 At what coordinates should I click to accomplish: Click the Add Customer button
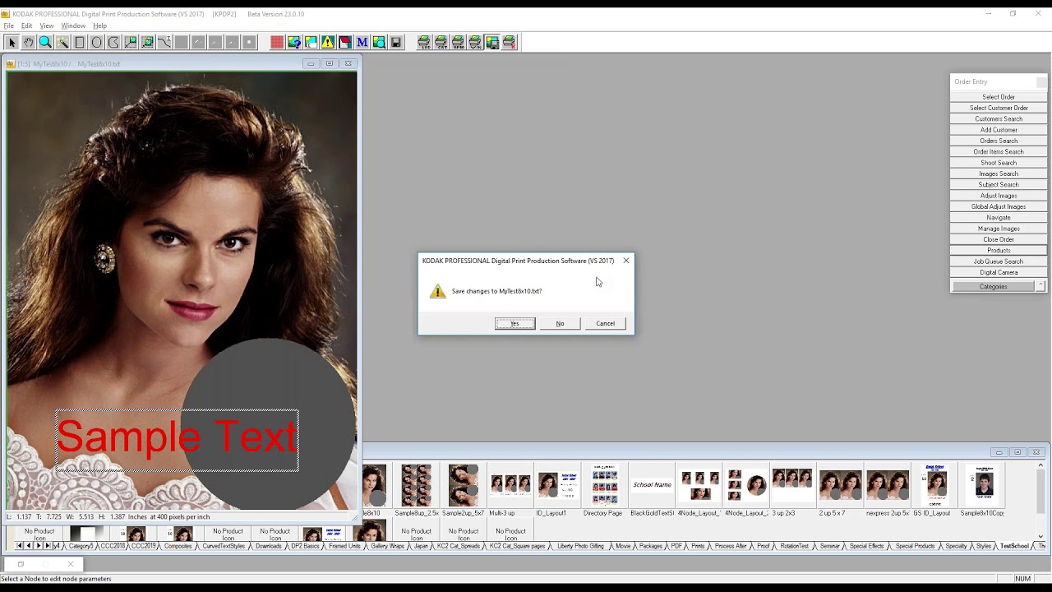tap(999, 130)
